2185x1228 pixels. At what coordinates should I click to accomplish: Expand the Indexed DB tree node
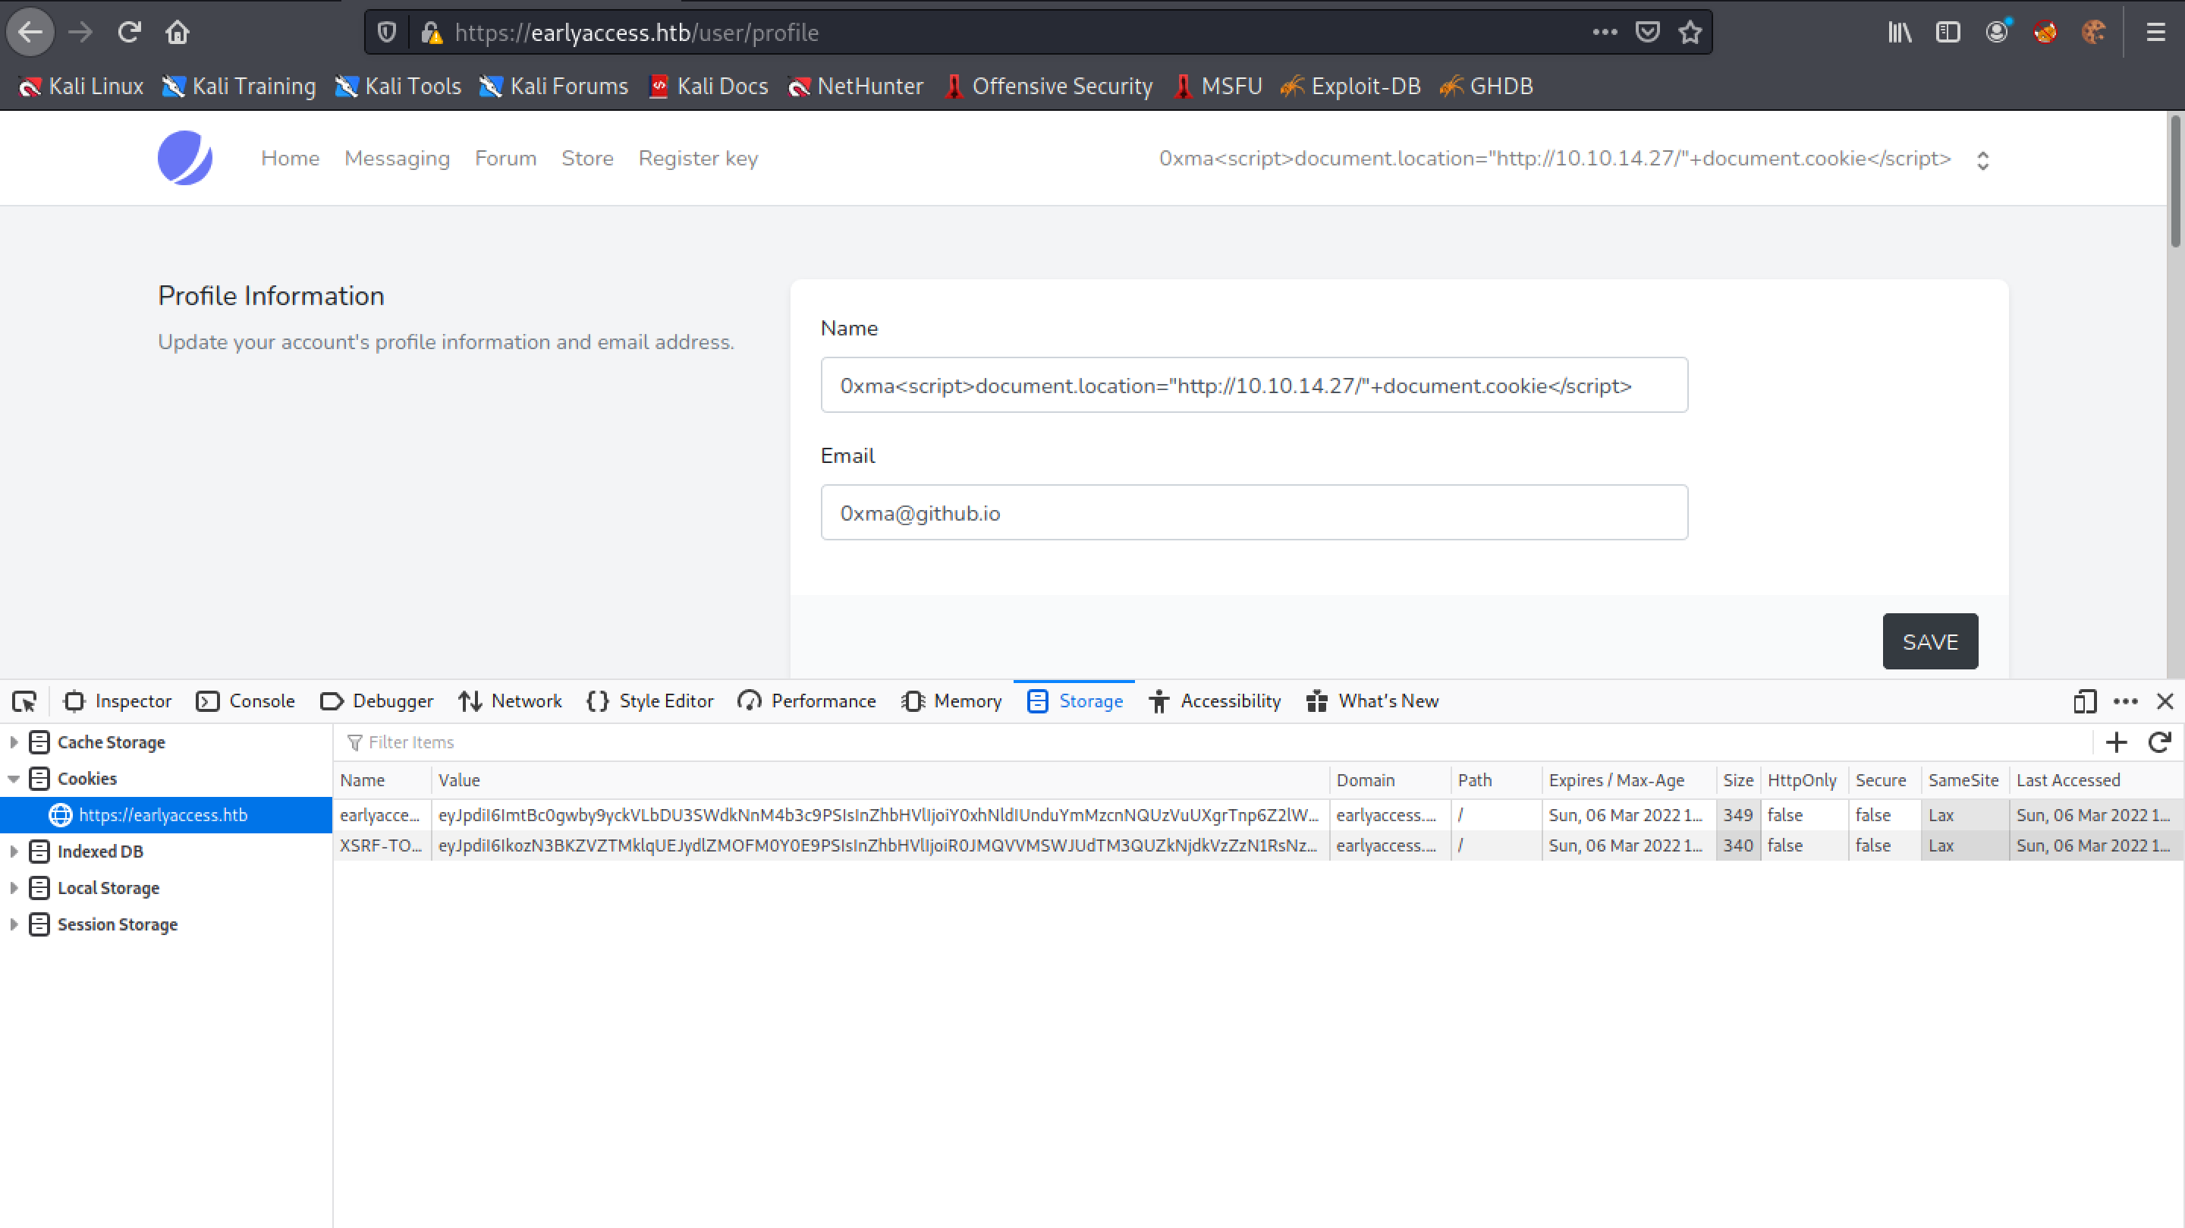[x=14, y=852]
